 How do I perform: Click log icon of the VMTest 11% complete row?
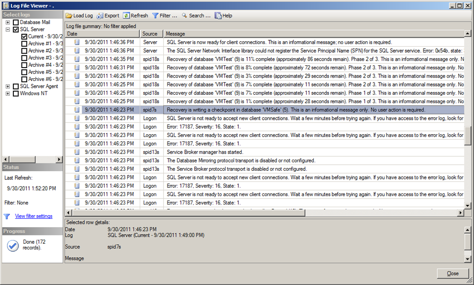point(77,59)
